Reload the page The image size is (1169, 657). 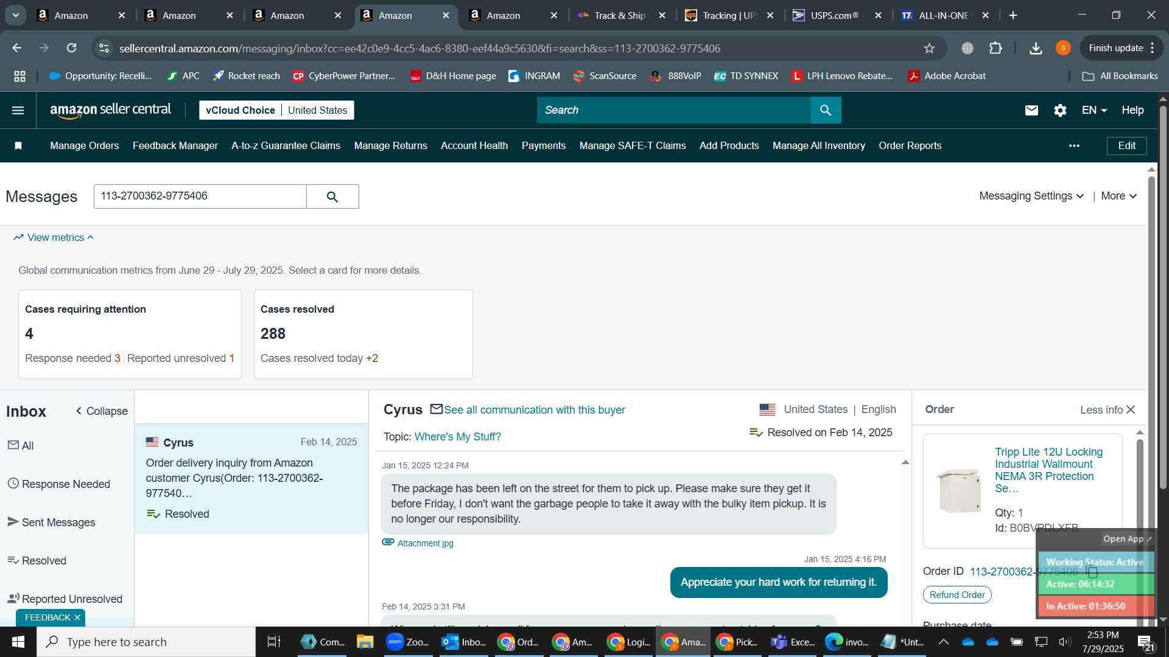click(x=71, y=48)
